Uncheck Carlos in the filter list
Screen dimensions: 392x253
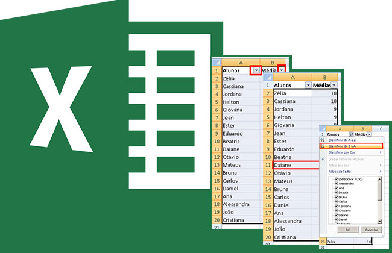pyautogui.click(x=337, y=201)
